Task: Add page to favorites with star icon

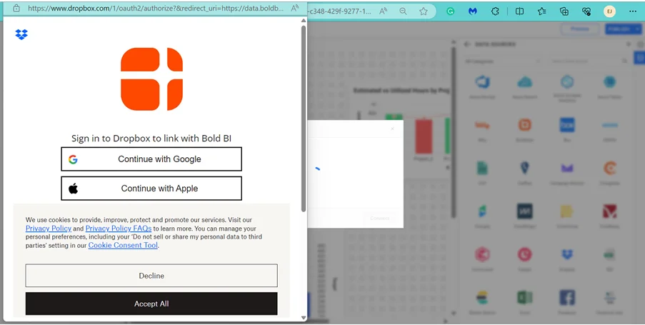Action: pyautogui.click(x=424, y=11)
